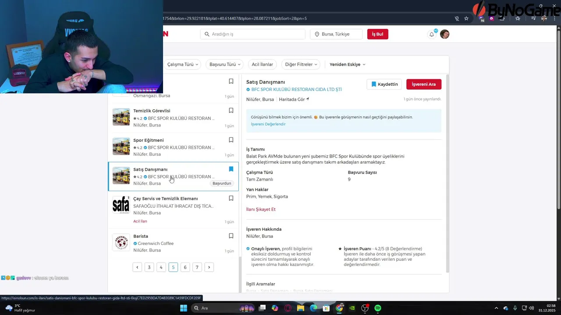Image resolution: width=561 pixels, height=315 pixels.
Task: Launch Copilot from the taskbar
Action: click(x=275, y=308)
